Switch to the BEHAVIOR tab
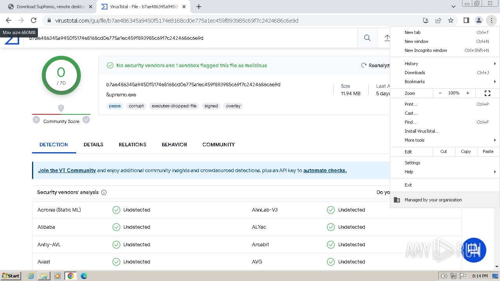 click(174, 144)
